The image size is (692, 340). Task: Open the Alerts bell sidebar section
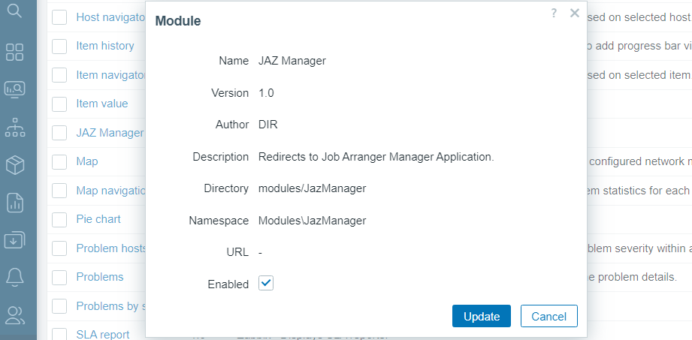[x=15, y=277]
